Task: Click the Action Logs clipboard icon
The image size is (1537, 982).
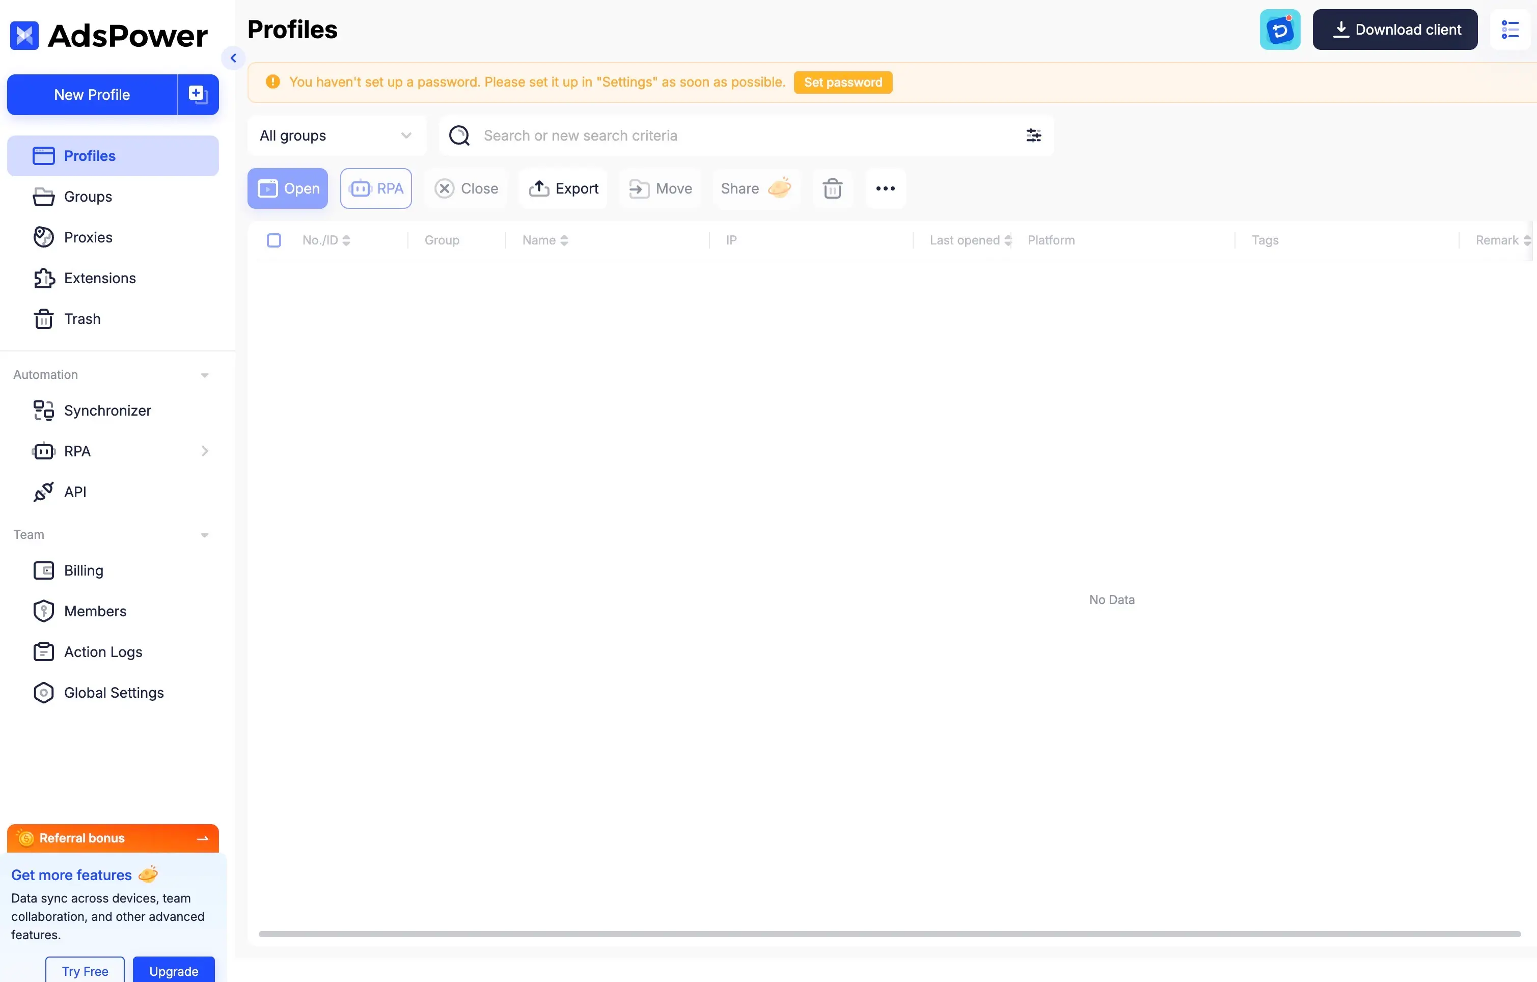Action: point(43,652)
